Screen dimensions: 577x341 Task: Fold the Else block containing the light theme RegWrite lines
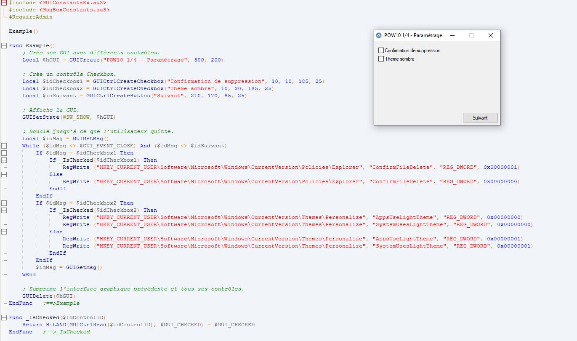point(4,232)
